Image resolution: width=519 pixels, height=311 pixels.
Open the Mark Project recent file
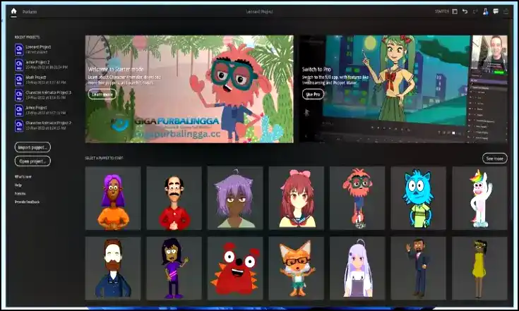[40, 80]
